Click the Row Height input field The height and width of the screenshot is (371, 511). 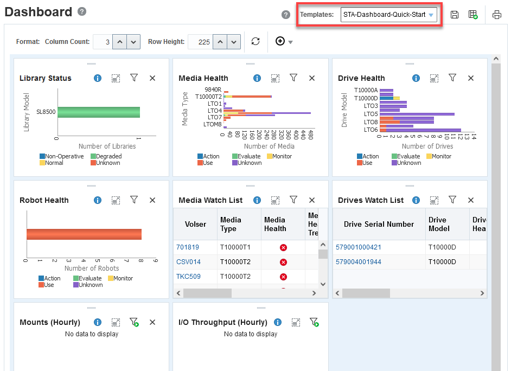[200, 42]
